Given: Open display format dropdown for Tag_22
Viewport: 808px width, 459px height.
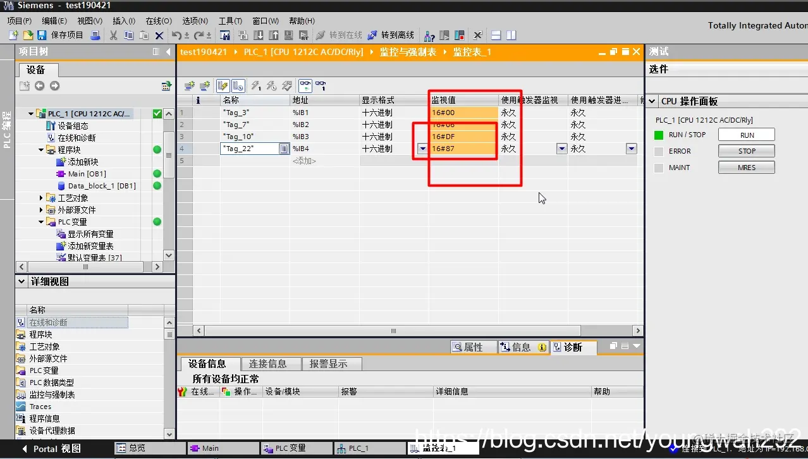Looking at the screenshot, I should tap(422, 149).
